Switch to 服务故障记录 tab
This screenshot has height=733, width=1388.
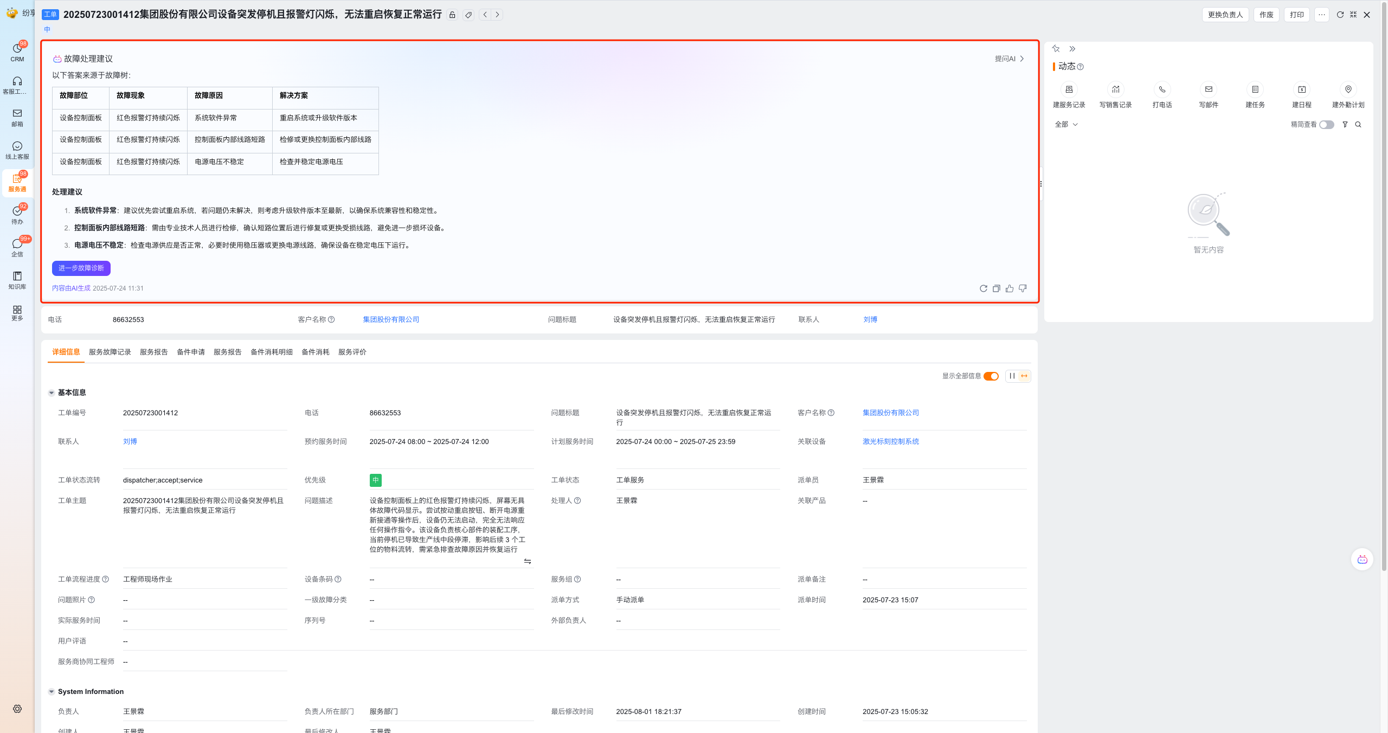[110, 352]
